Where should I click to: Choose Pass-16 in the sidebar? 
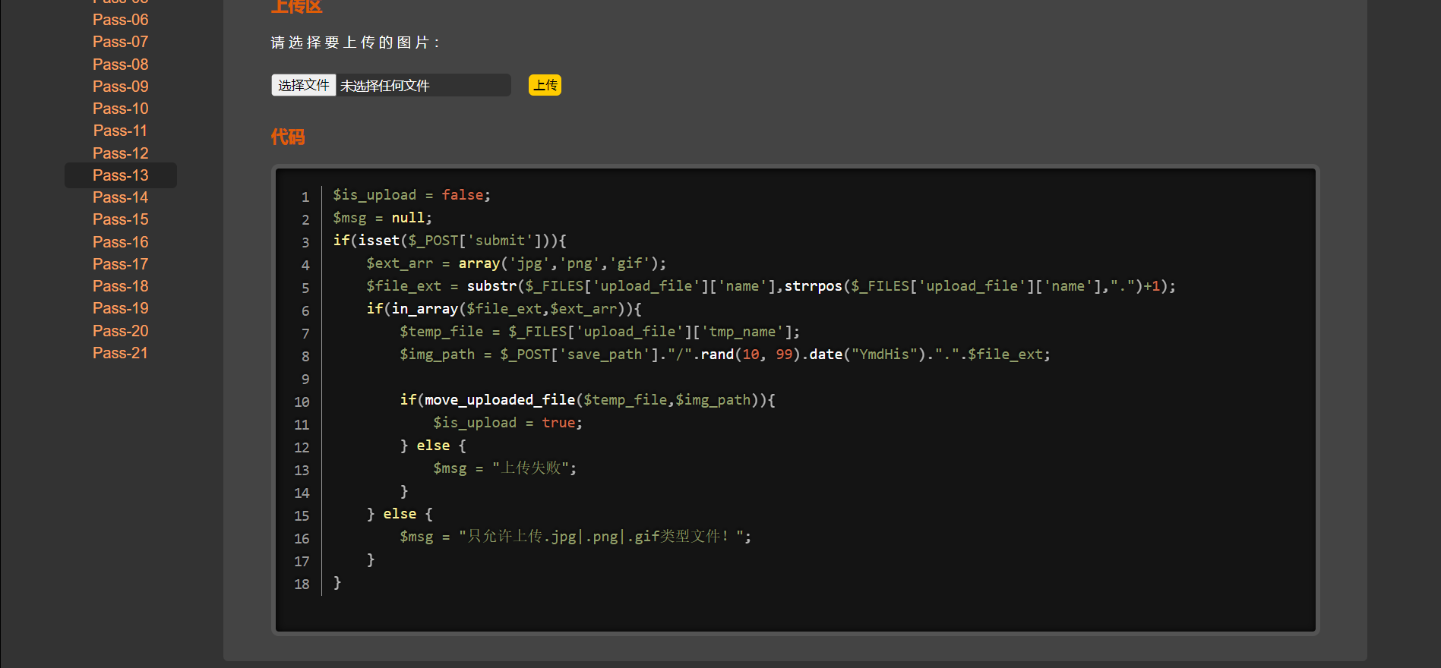coord(120,242)
